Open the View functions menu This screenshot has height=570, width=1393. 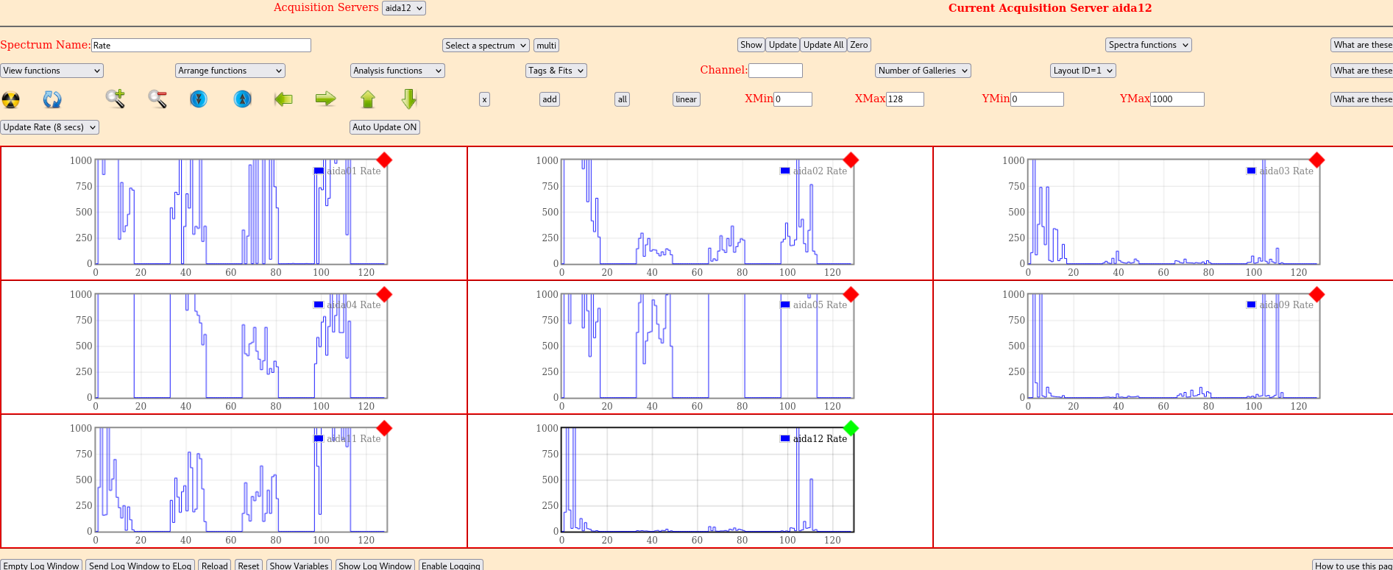point(52,71)
